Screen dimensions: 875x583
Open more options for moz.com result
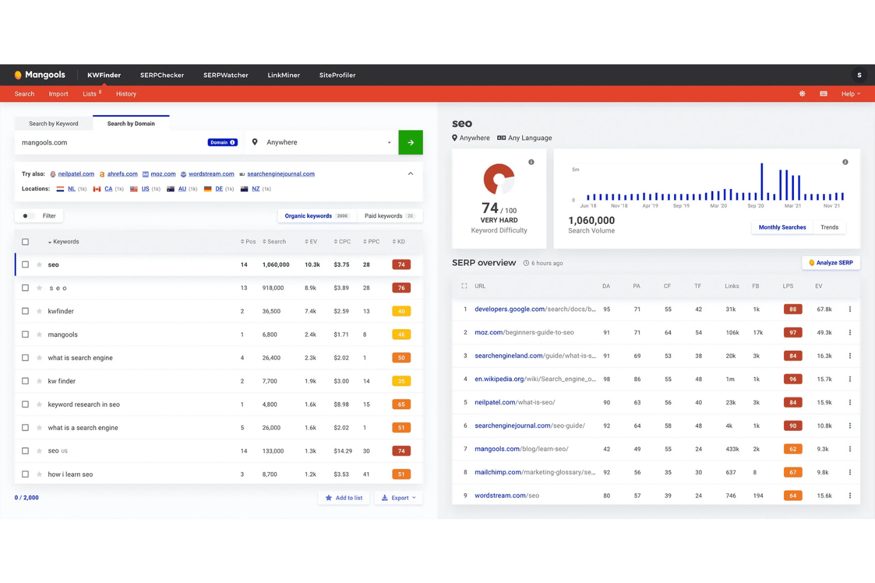tap(850, 333)
